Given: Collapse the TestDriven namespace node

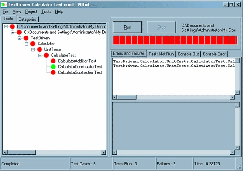Looking at the screenshot, I should click(19, 38).
